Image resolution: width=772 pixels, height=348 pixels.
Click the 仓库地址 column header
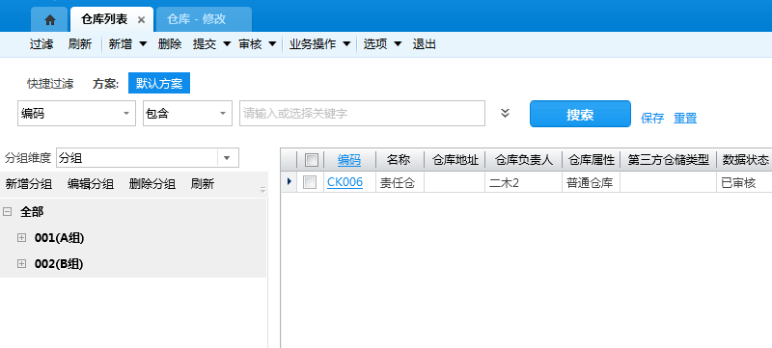[455, 160]
